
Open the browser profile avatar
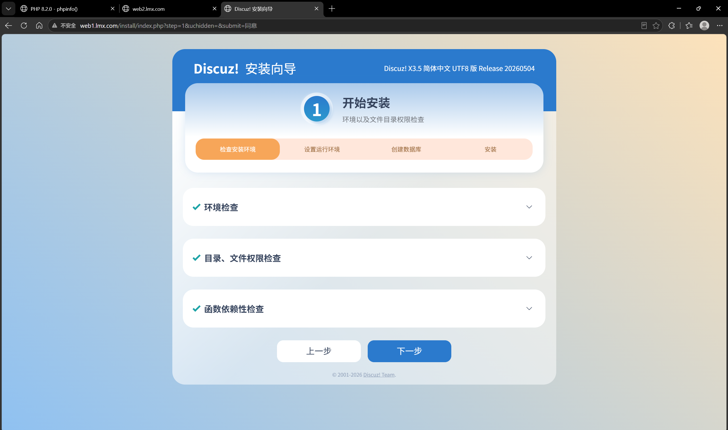pyautogui.click(x=704, y=26)
